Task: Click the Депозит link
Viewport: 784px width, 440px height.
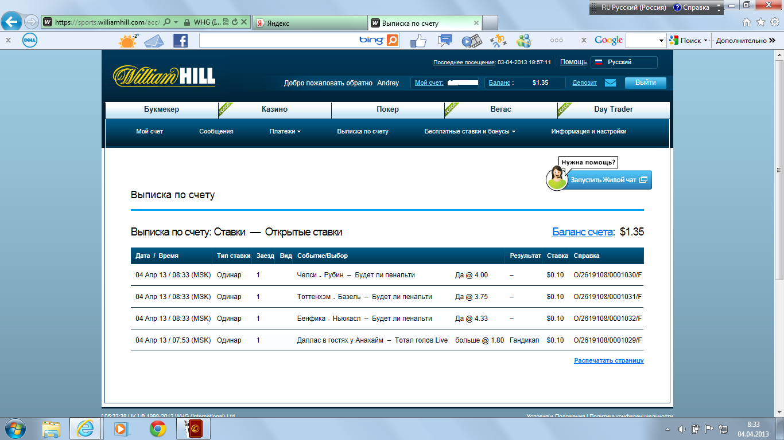Action: pyautogui.click(x=585, y=83)
